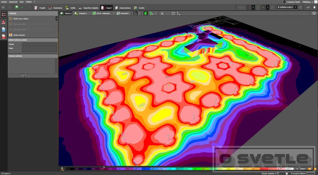Switch to the Značky mode tab

click(x=139, y=8)
